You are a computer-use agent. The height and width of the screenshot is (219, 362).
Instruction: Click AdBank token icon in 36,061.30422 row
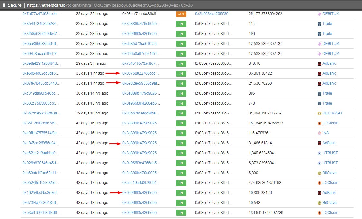pyautogui.click(x=319, y=73)
